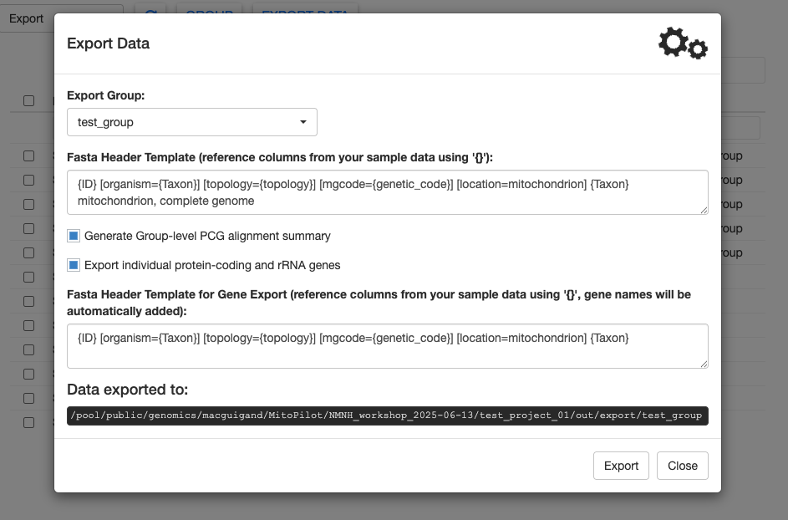Click the gears icon in the dialog header
Screen dimensions: 788x520
[x=683, y=43]
